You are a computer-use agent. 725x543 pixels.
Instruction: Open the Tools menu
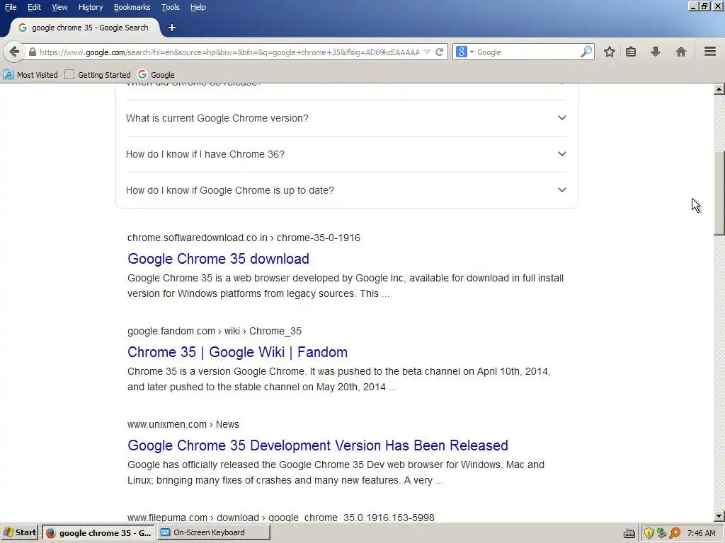pos(171,7)
